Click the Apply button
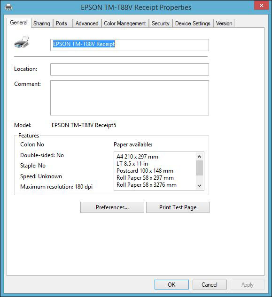Viewport: 272px width, 297px height. (x=248, y=284)
